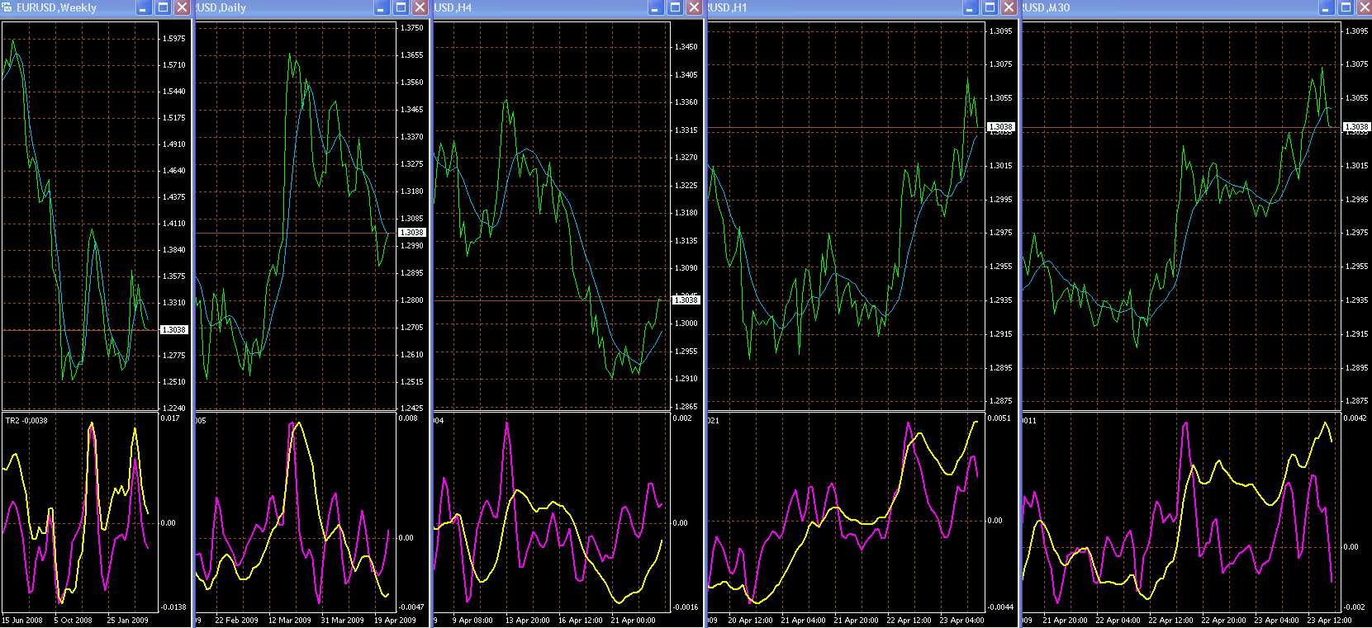Close the USD,M30 chart window
This screenshot has width=1372, height=628.
[x=1364, y=7]
